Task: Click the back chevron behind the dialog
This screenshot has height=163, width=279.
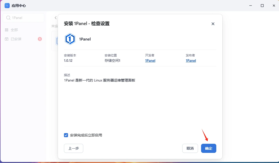Action: point(56,18)
